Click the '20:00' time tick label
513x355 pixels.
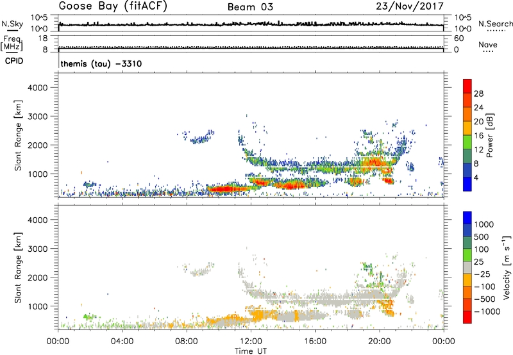(379, 342)
